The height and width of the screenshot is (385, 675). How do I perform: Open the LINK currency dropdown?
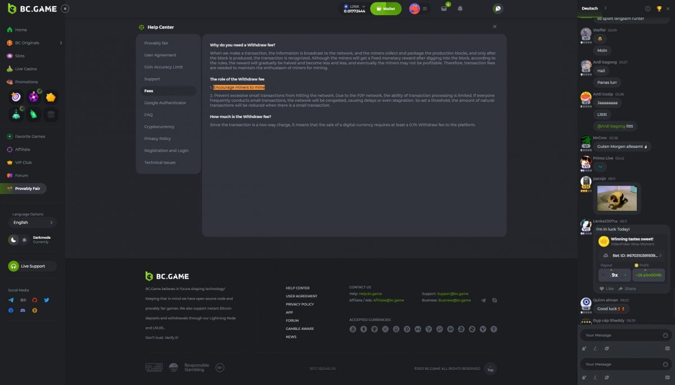coord(354,8)
